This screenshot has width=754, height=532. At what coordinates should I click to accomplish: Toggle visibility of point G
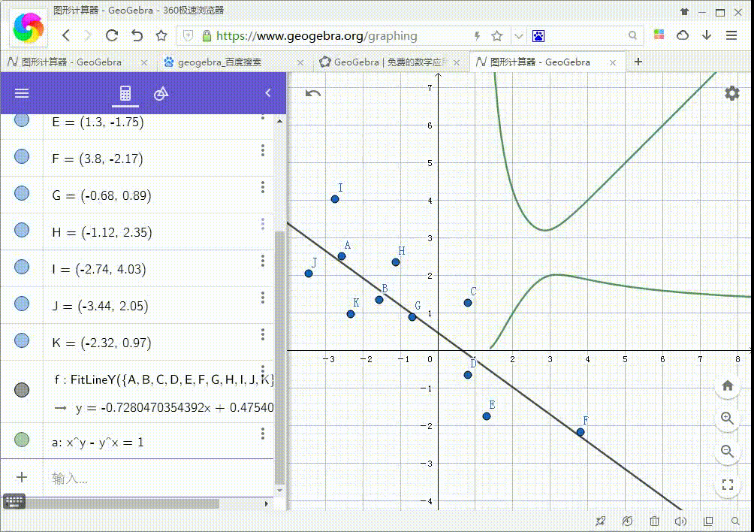point(22,193)
